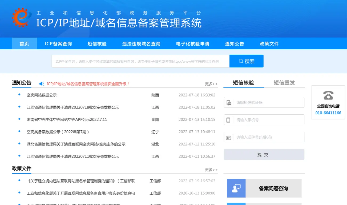Open the ICP备案查询 menu item

coord(58,44)
